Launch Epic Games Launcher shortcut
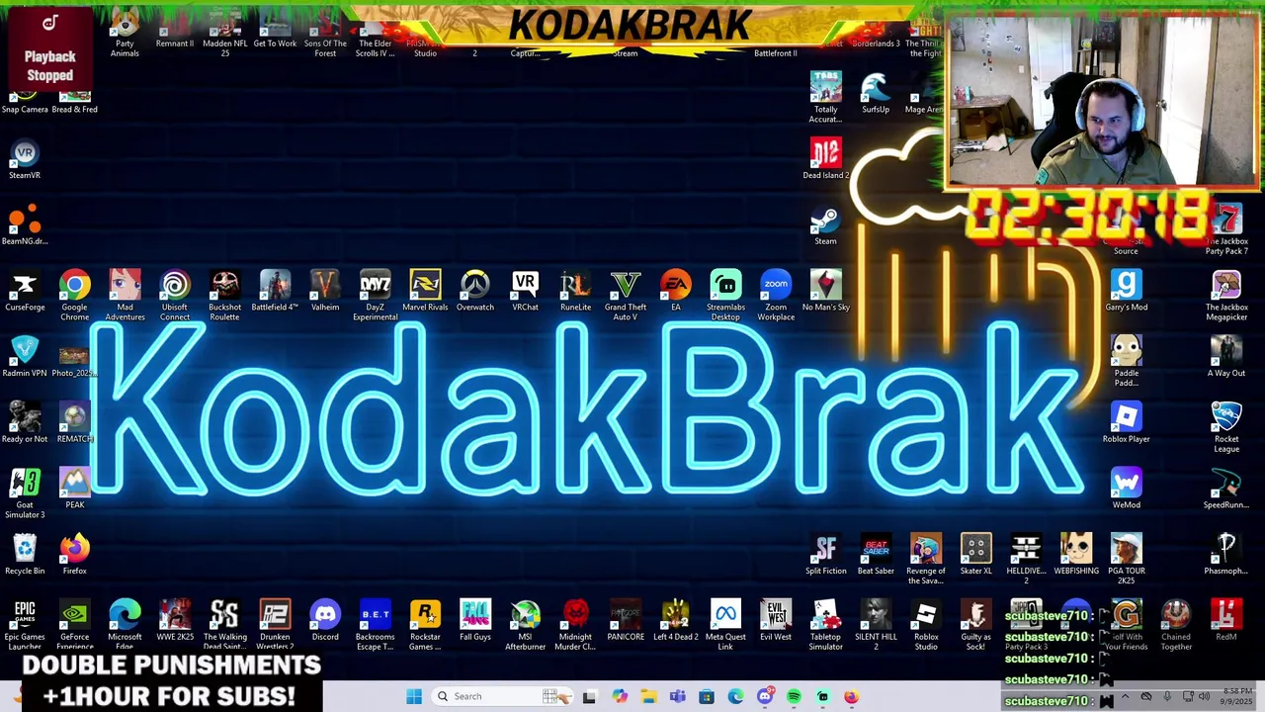The width and height of the screenshot is (1265, 712). point(25,625)
